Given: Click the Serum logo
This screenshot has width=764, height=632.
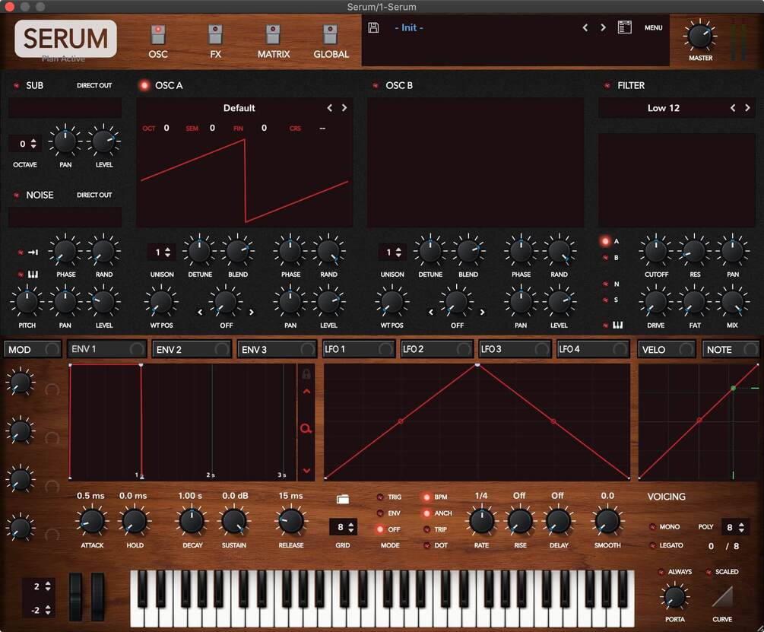Looking at the screenshot, I should coord(65,39).
